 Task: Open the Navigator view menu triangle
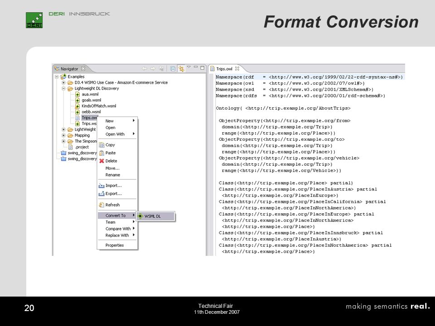pyautogui.click(x=189, y=67)
